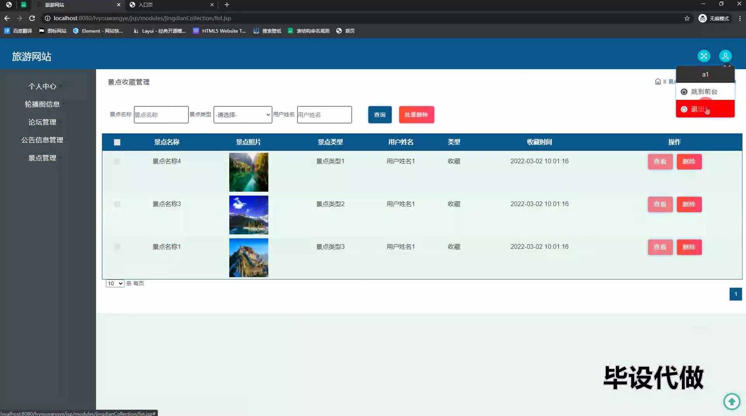
Task: Open the rows-per-page dropdown showing 10
Action: (115, 284)
